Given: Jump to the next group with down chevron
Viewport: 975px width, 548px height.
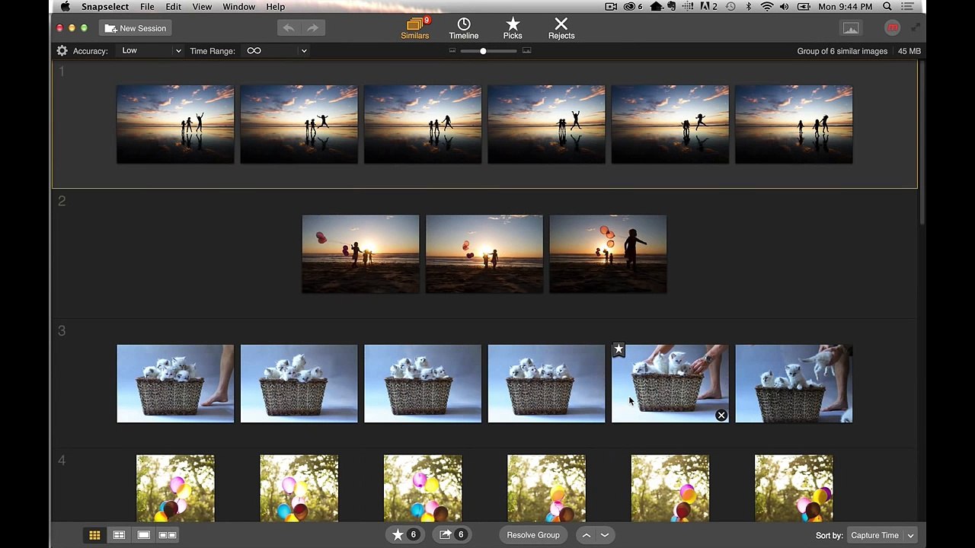Looking at the screenshot, I should (x=605, y=535).
